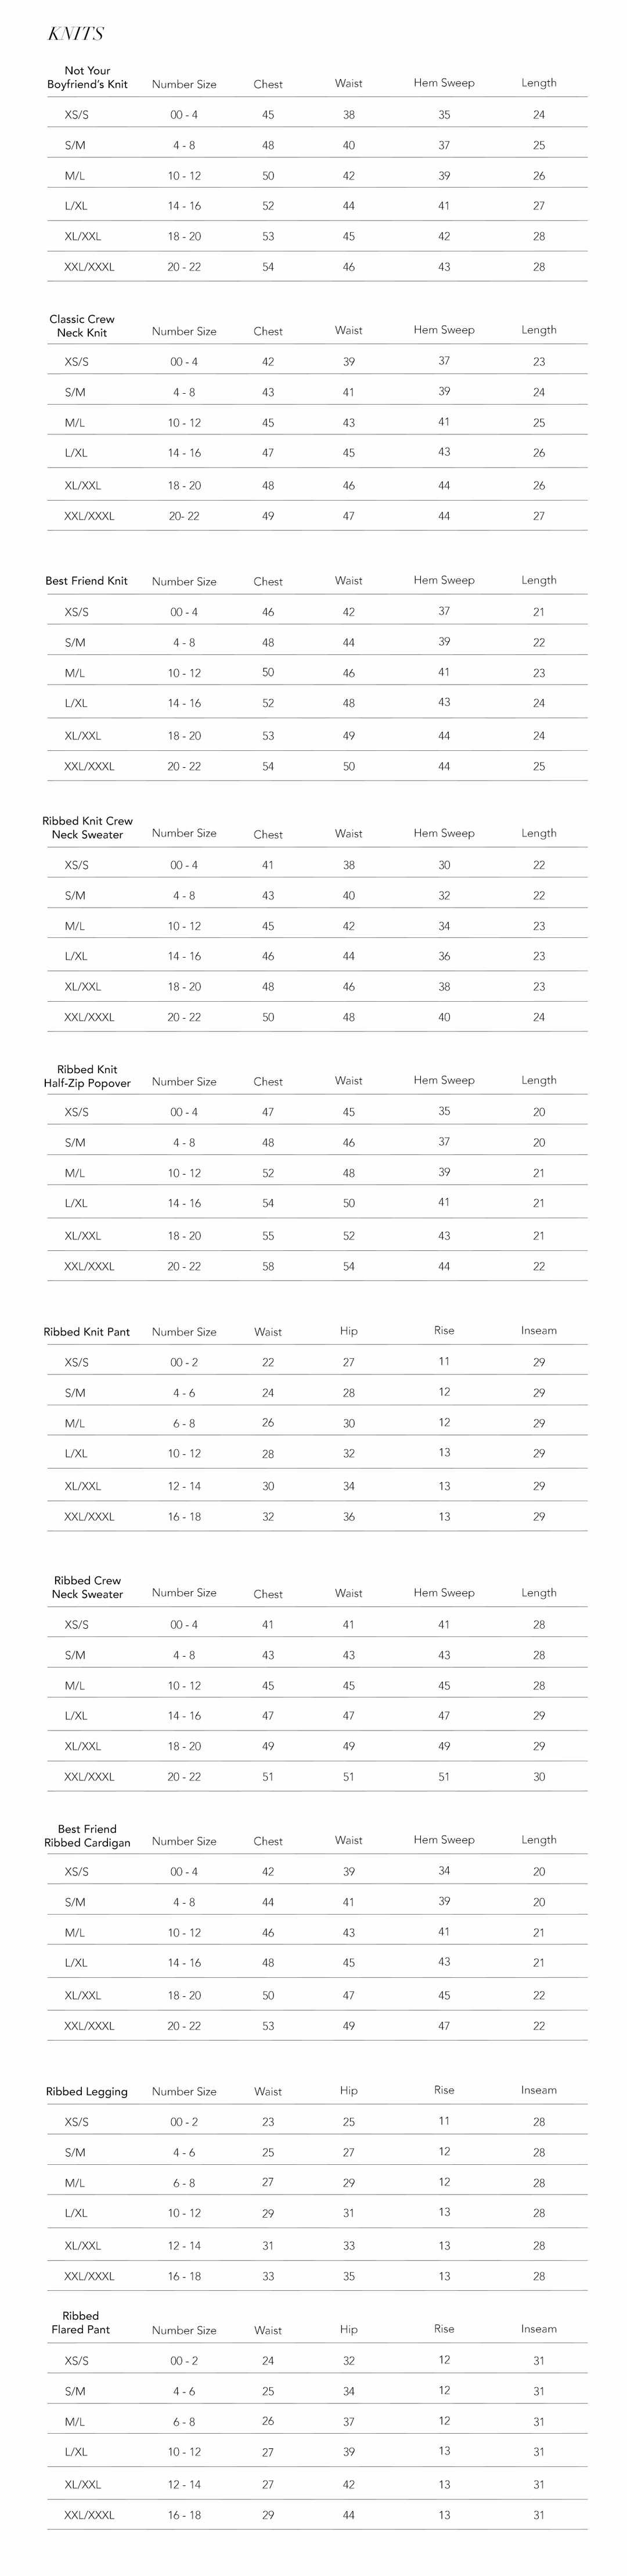Select the Ribbed Legging table title
627x2576 pixels.
point(87,2091)
